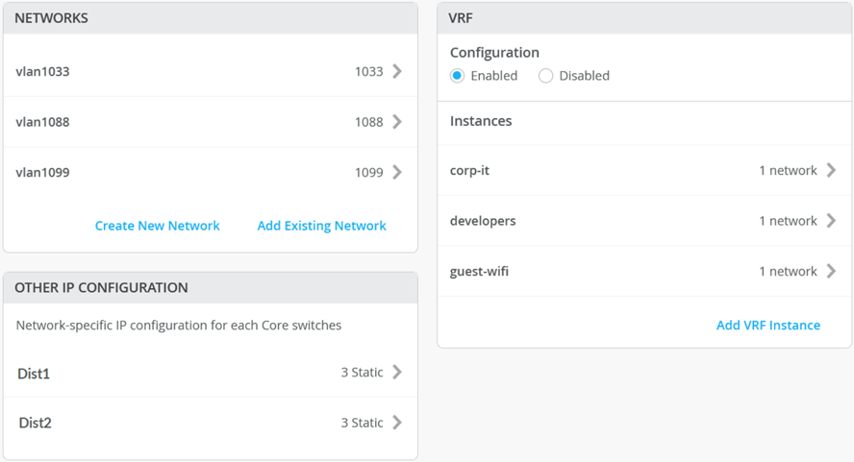Expand the vlan1088 network chevron

click(x=397, y=122)
